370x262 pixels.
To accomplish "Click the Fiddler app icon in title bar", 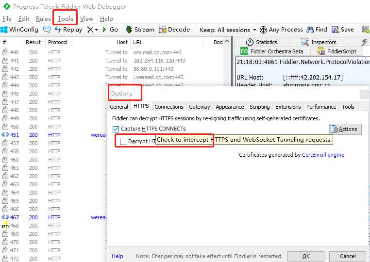I will pos(7,6).
